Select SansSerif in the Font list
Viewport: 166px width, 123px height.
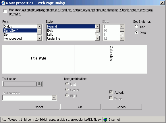coord(20,30)
